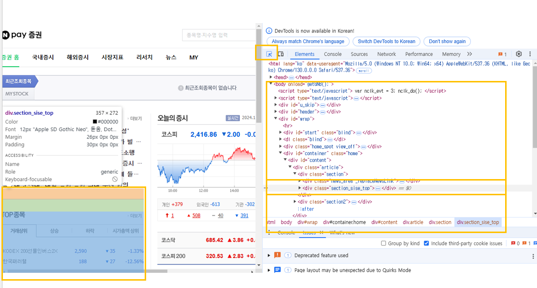
Task: Open the Performance tab
Action: pyautogui.click(x=419, y=54)
